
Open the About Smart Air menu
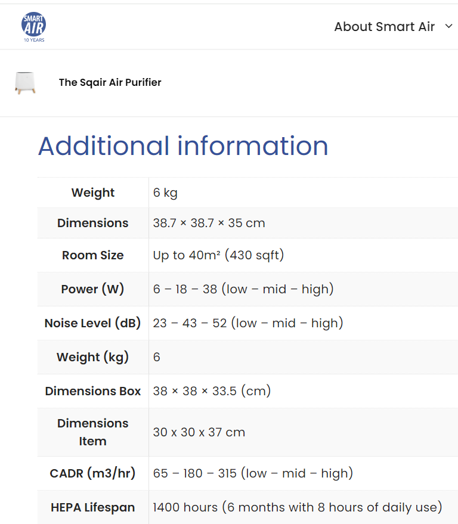(x=384, y=27)
